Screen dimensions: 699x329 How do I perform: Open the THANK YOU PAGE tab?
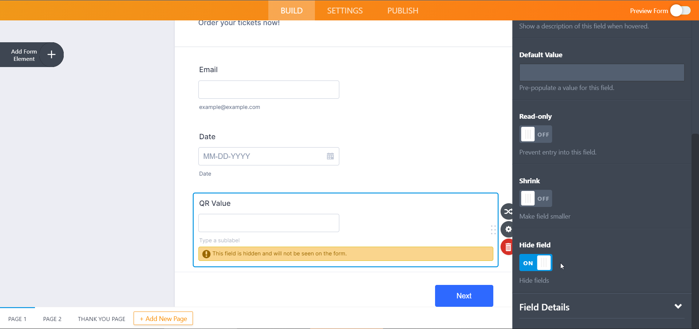tap(101, 318)
